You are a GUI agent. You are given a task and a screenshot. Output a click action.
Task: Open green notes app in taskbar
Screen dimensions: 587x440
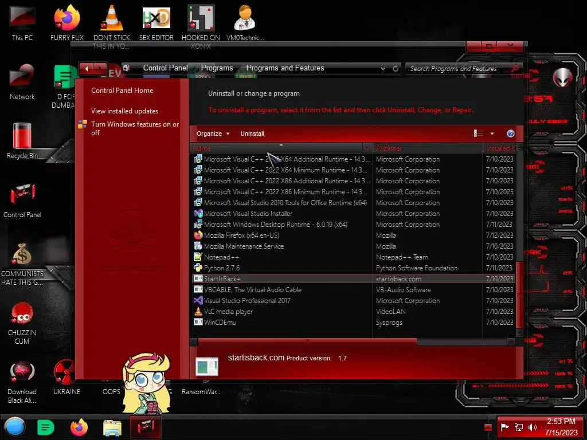pyautogui.click(x=46, y=427)
